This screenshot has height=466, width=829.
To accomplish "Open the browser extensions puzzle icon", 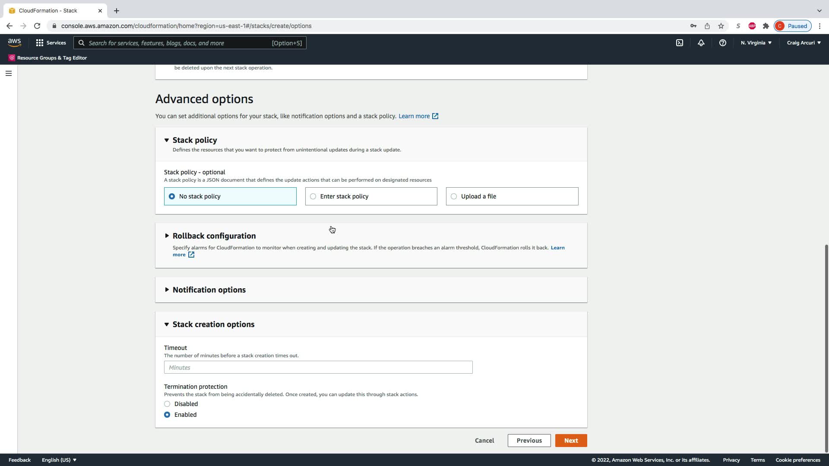I will [x=766, y=26].
